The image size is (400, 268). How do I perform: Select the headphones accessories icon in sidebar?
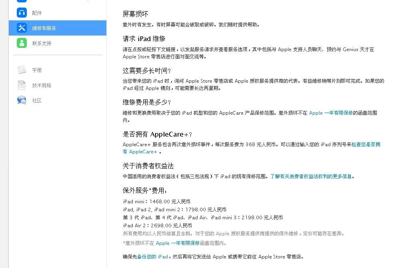coord(22,12)
